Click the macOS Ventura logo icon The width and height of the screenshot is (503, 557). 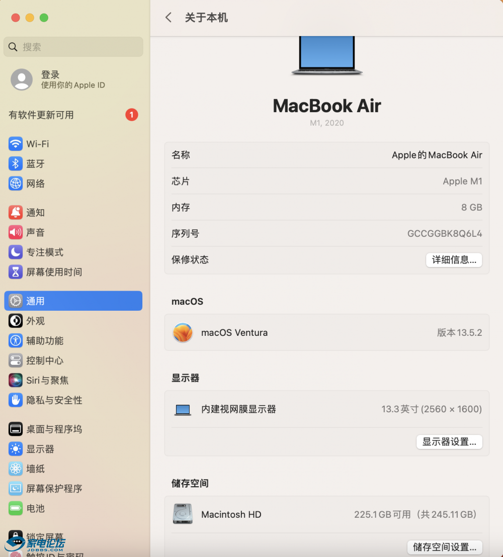(183, 332)
